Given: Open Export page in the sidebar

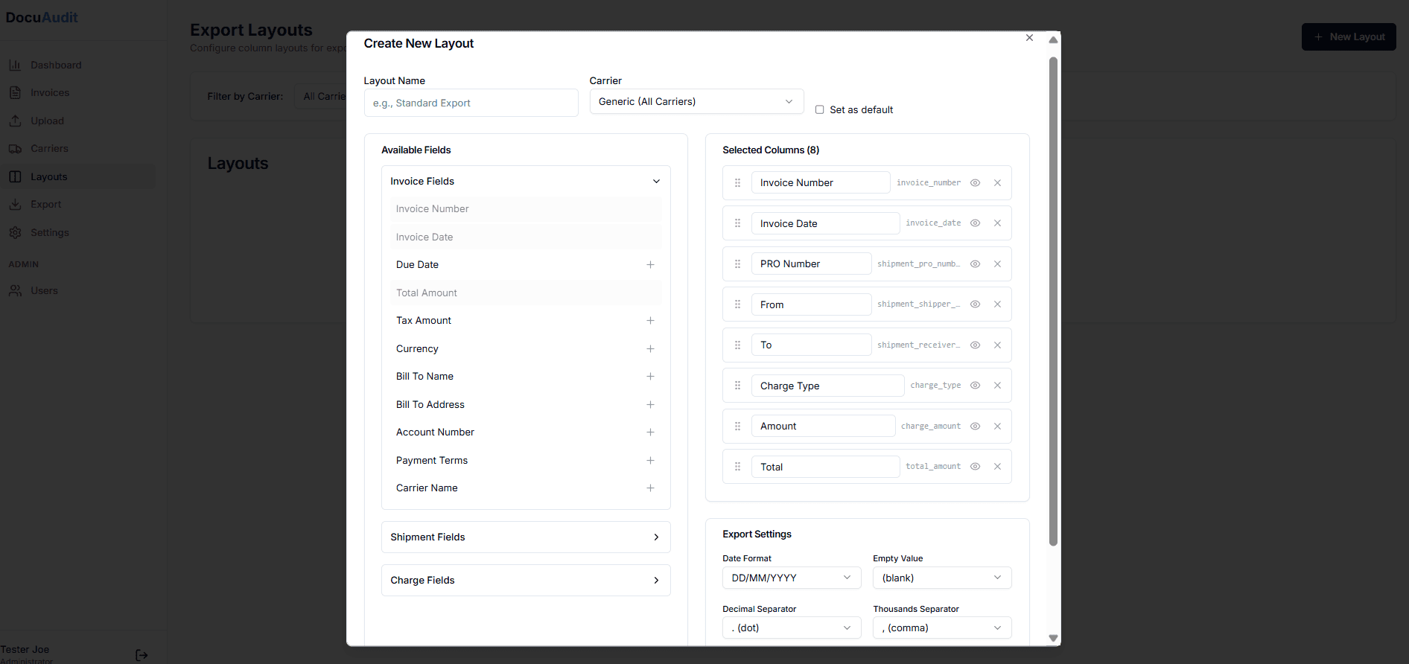Looking at the screenshot, I should pyautogui.click(x=78, y=205).
